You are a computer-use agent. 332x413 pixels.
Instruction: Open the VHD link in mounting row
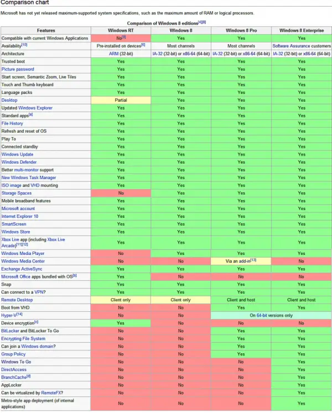(35, 185)
